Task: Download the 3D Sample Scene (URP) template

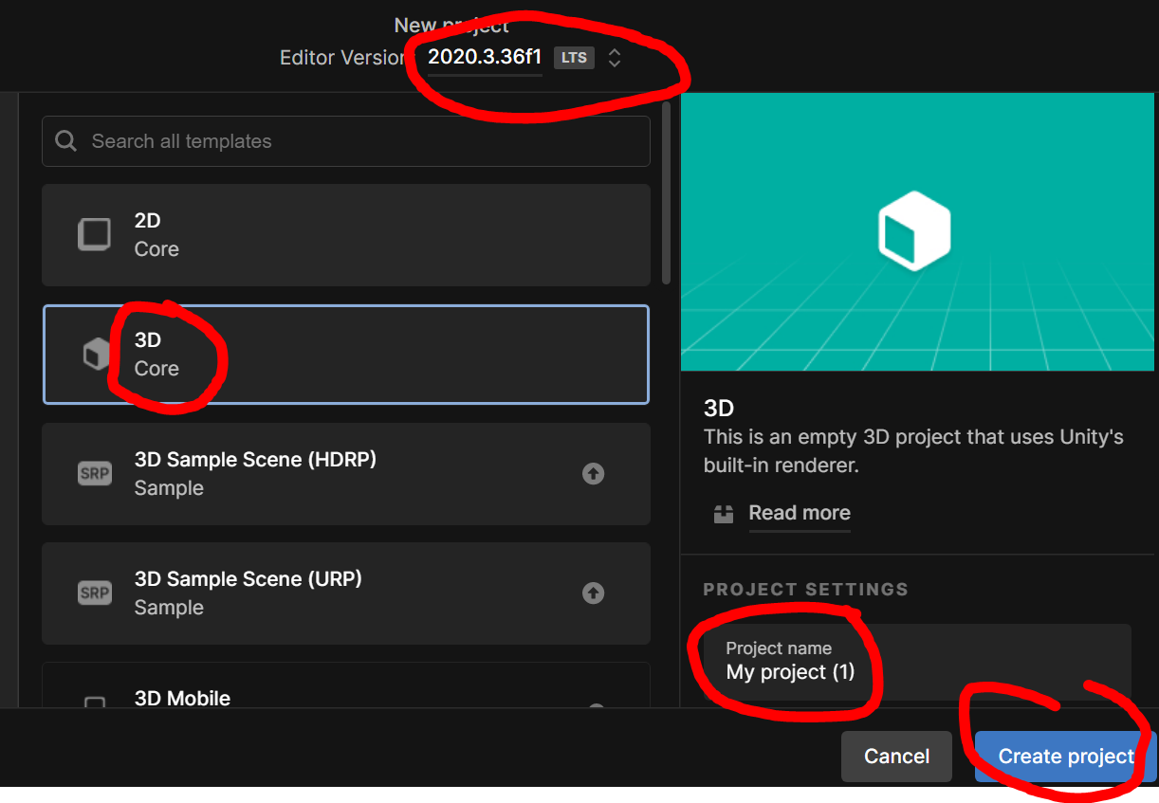Action: point(594,593)
